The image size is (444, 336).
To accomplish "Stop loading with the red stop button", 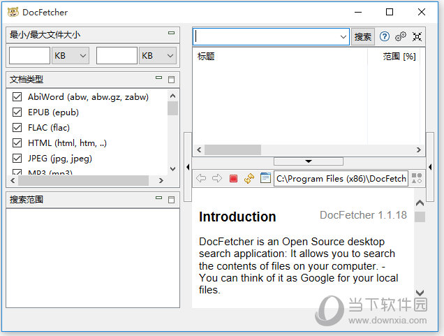I will 233,179.
